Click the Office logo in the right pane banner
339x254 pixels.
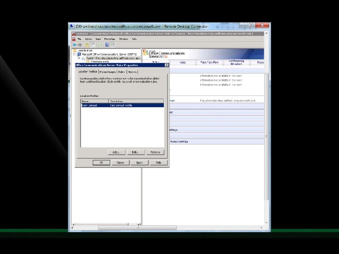click(x=145, y=52)
